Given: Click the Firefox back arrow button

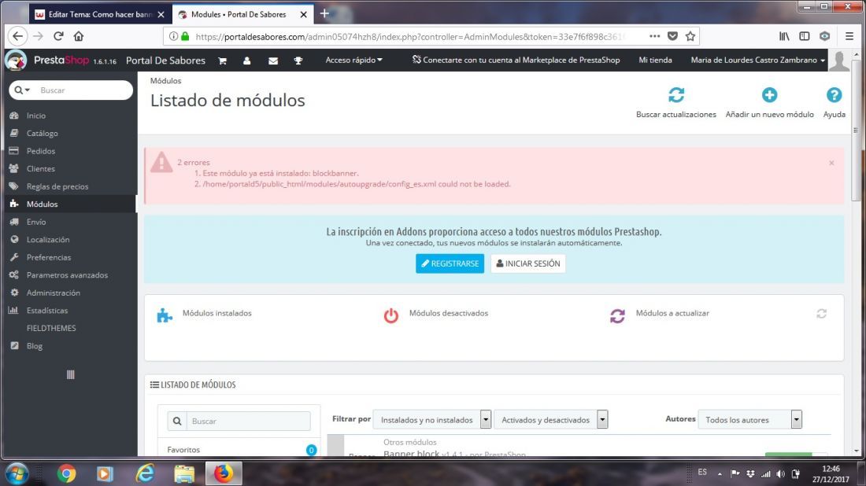Looking at the screenshot, I should click(x=17, y=36).
